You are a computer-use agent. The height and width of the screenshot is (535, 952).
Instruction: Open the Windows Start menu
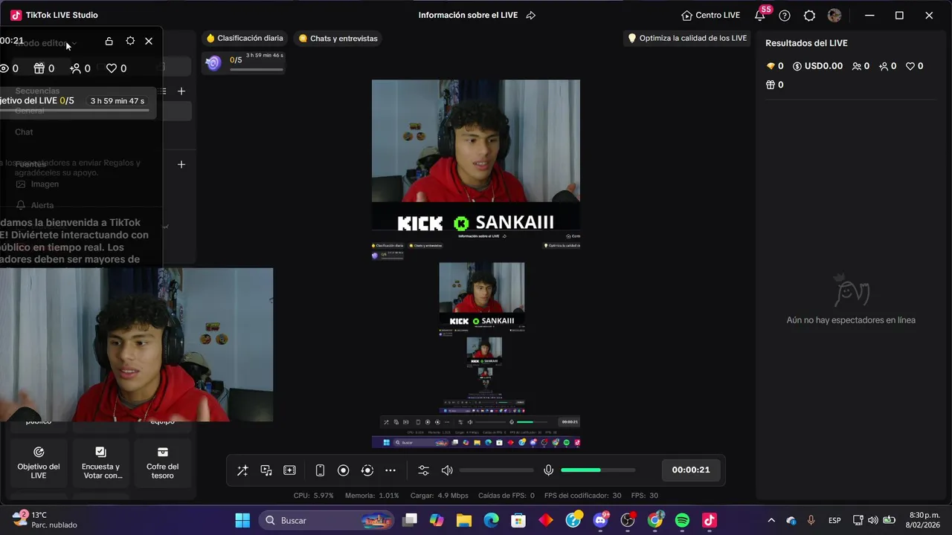[x=242, y=520]
